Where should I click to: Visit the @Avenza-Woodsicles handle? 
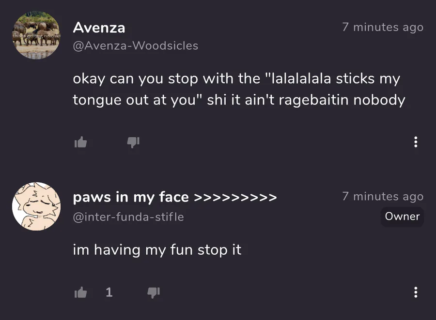tap(135, 46)
